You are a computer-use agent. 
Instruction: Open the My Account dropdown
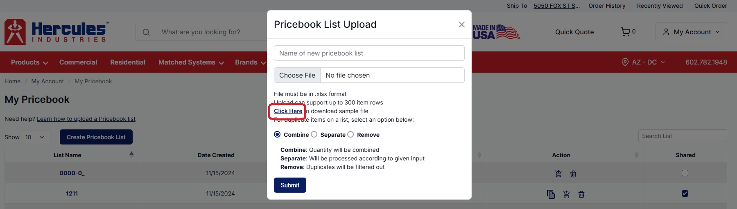pos(691,32)
